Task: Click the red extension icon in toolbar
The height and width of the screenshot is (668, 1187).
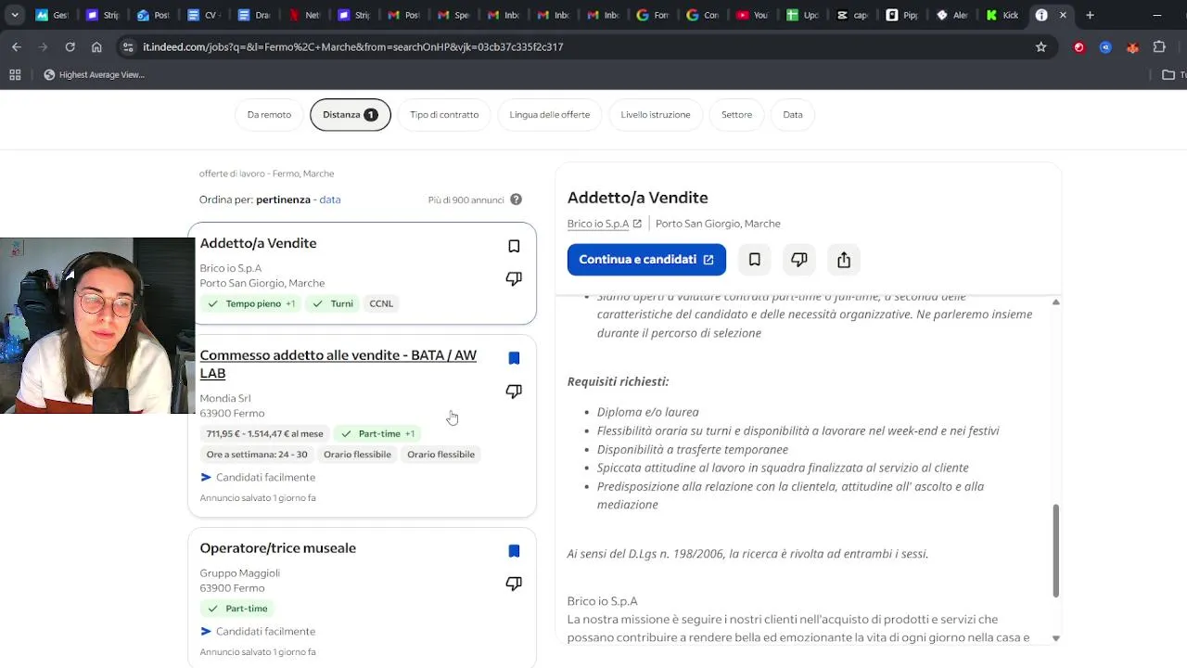Action: (1079, 46)
